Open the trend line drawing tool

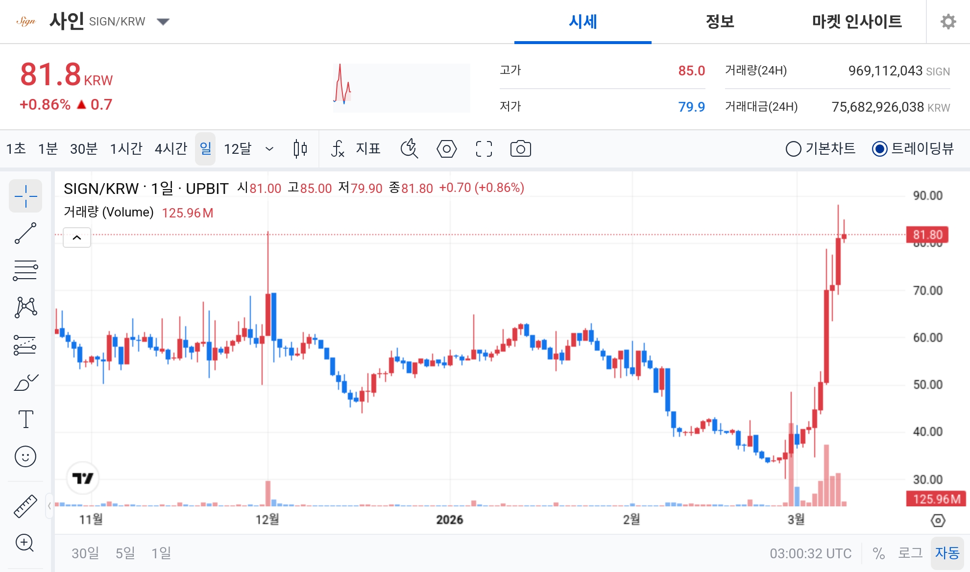pos(25,233)
